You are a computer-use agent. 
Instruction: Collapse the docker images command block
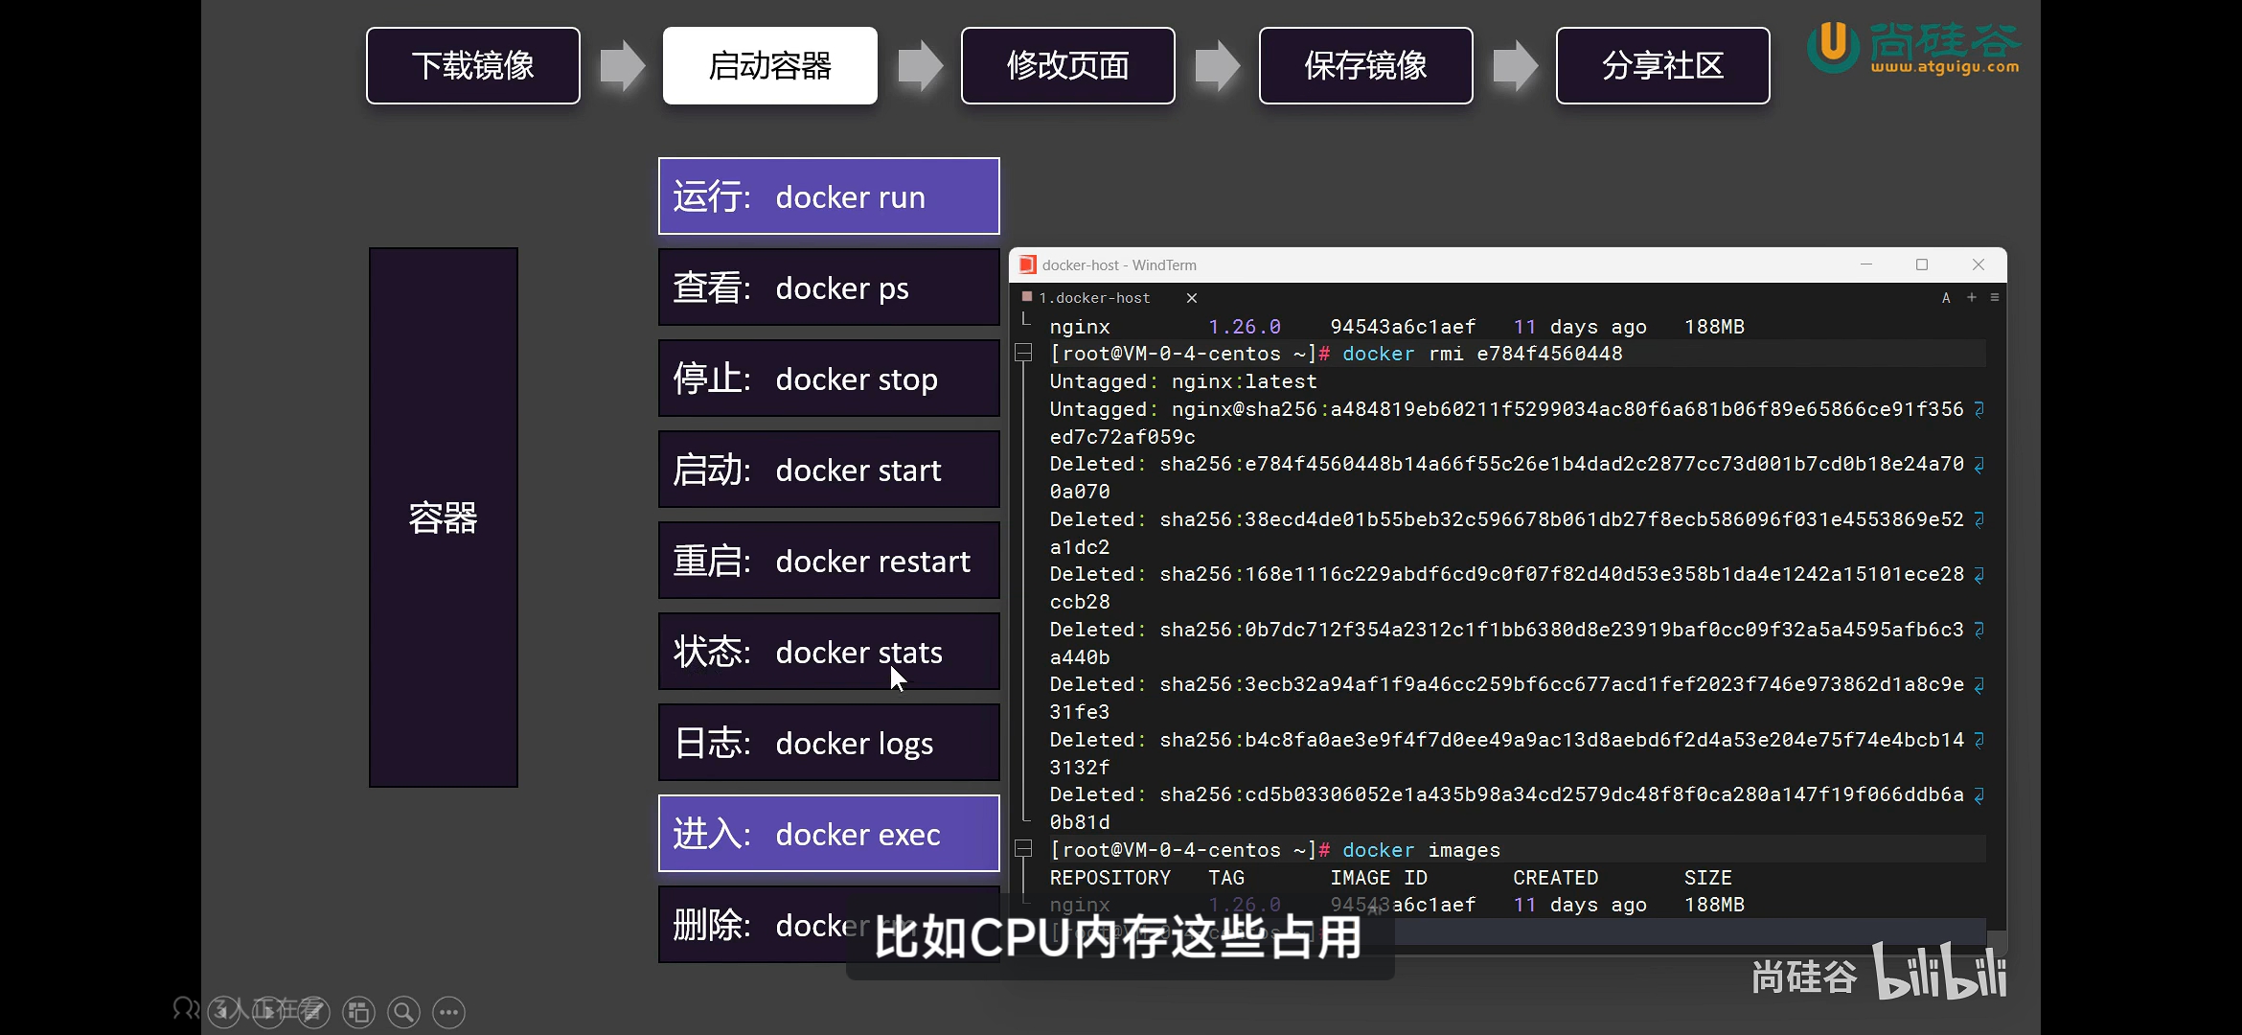(x=1023, y=849)
